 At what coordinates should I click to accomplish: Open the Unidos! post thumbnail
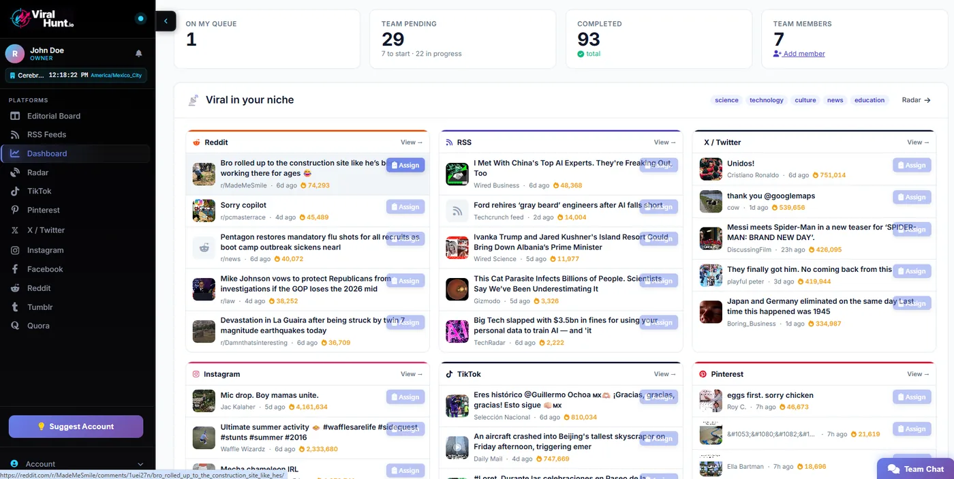pyautogui.click(x=711, y=169)
